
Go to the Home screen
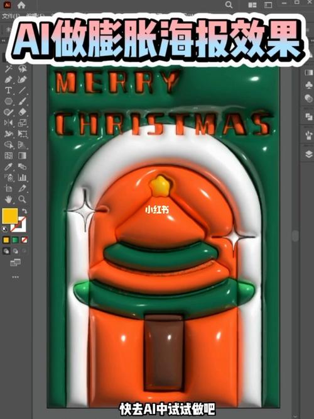click(21, 5)
